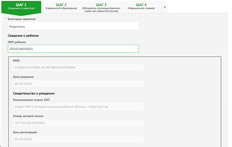
Task: Go to ШАГ 3 preferential rights tab
Action: 101,7
